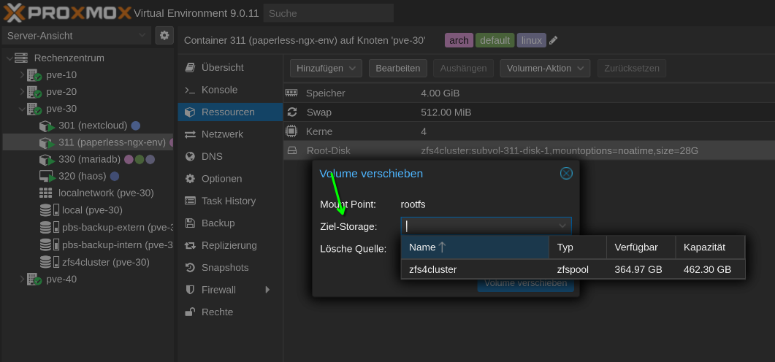Sort by the Name column header
Screen dimensions: 775x362
pyautogui.click(x=475, y=247)
